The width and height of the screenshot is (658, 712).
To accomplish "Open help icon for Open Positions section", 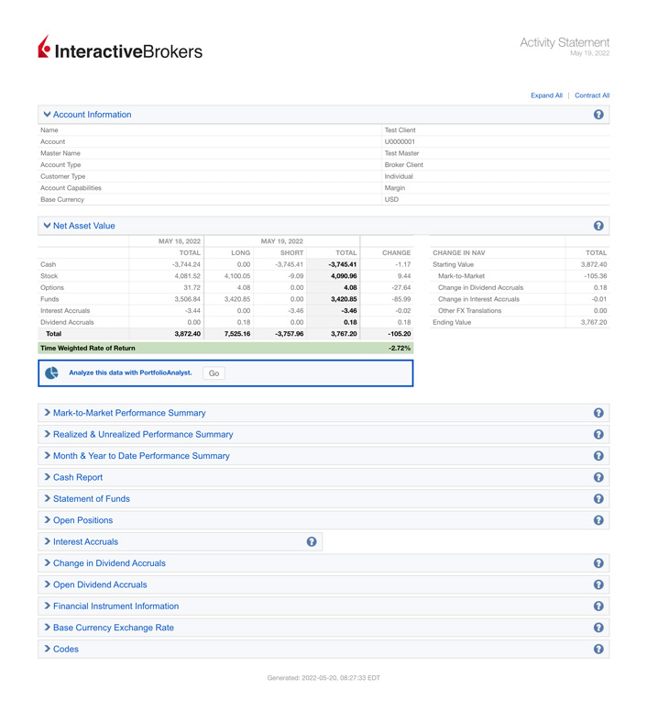I will pyautogui.click(x=598, y=520).
